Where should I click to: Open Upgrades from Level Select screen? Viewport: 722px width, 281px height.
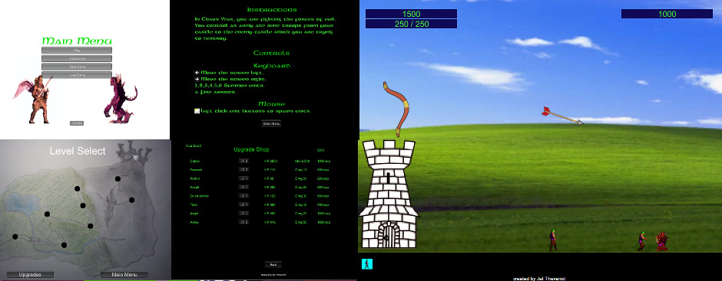30,275
